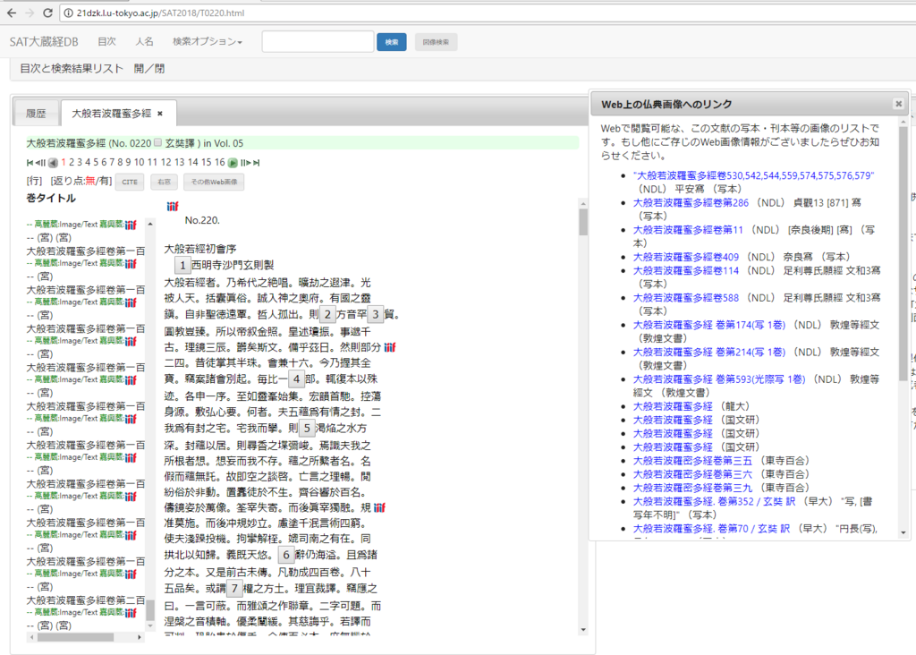Screen dimensions: 916x655
Task: Focus the search text input field
Action: point(318,42)
